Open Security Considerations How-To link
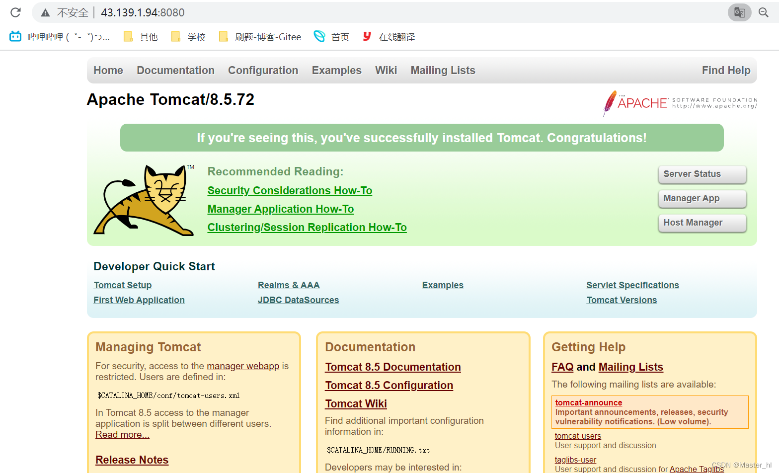779x473 pixels. point(290,191)
